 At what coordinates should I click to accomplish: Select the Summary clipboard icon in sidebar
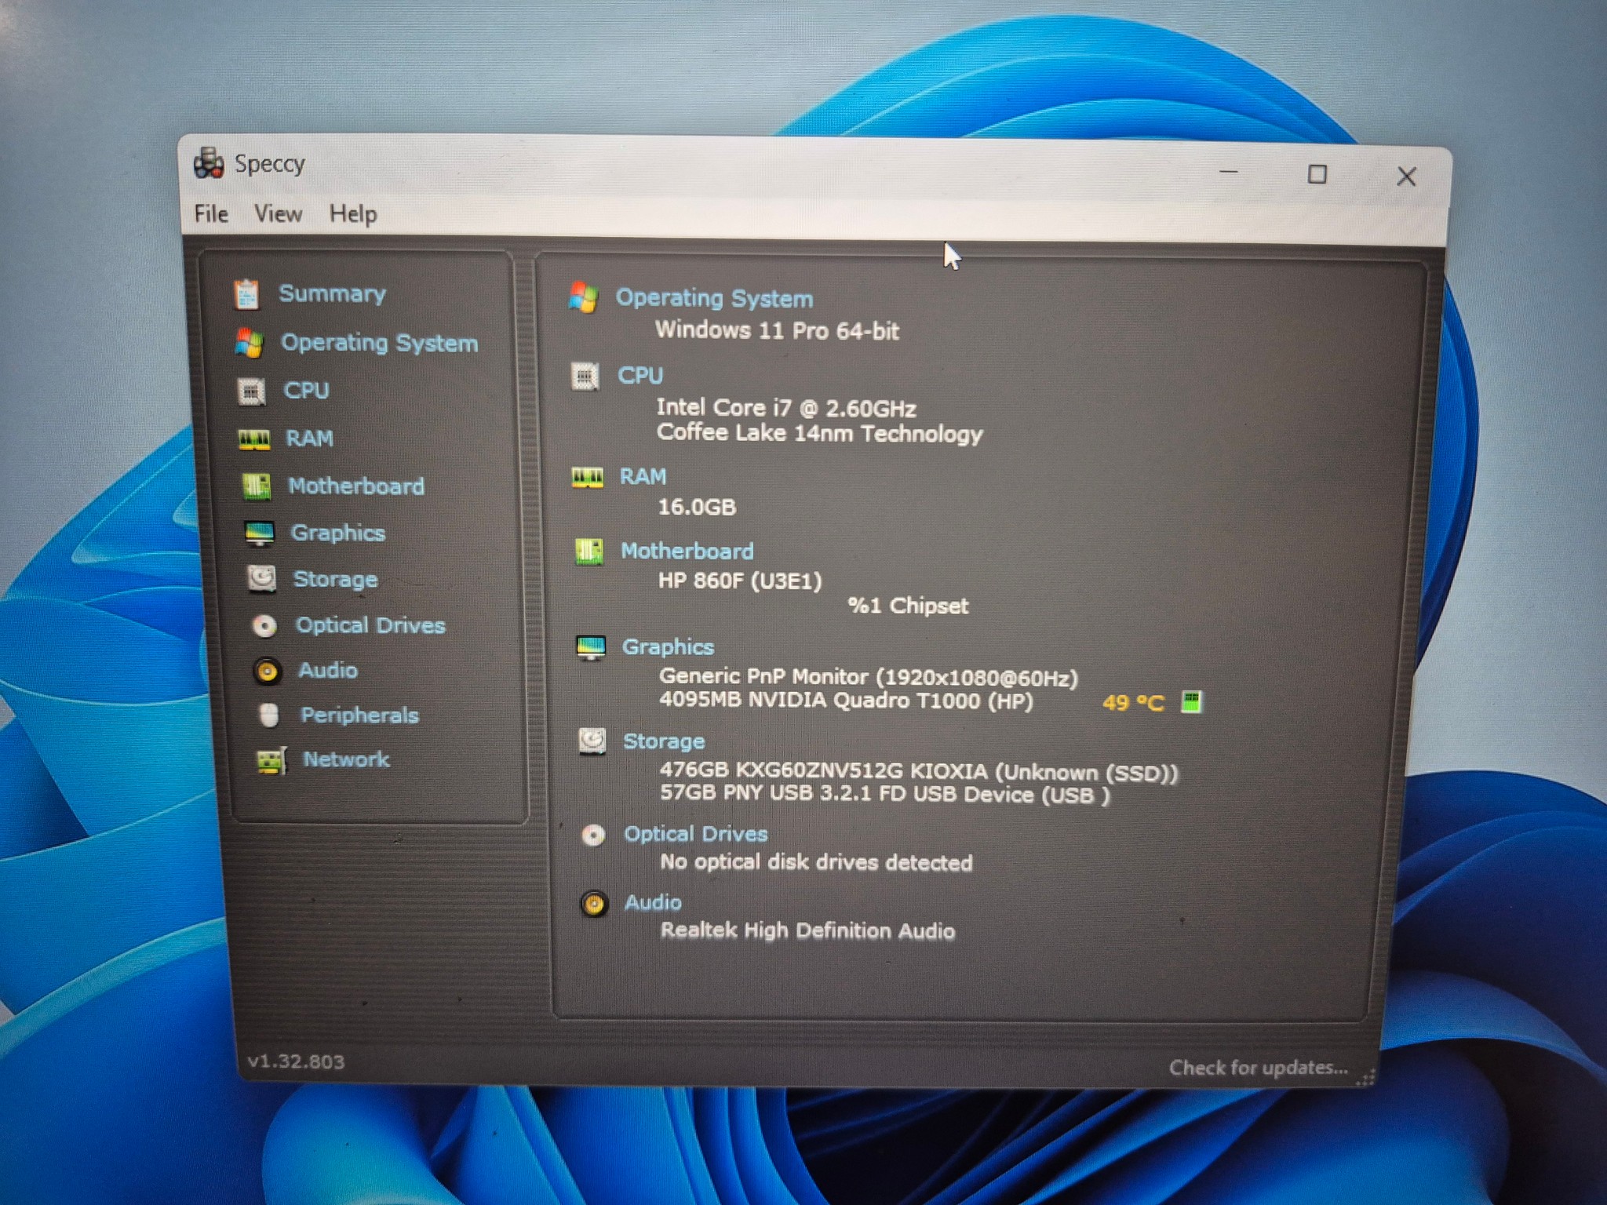coord(246,294)
